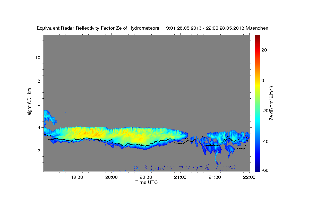Image resolution: width=309 pixels, height=206 pixels.
Task: Click the 21:30 time tick label
Action: click(214, 177)
